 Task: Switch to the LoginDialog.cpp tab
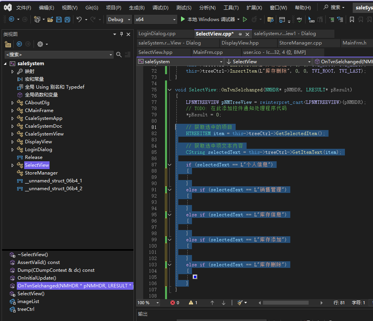point(157,34)
